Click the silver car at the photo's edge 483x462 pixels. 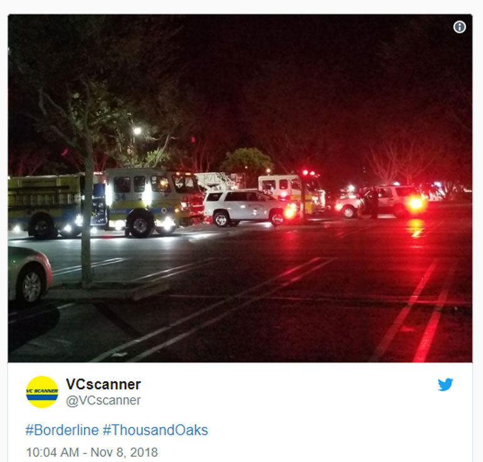tap(29, 275)
